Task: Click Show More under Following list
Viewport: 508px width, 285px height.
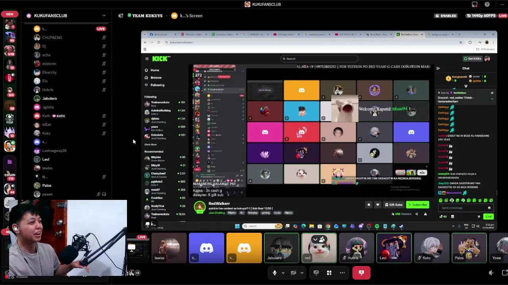Action: [150, 144]
